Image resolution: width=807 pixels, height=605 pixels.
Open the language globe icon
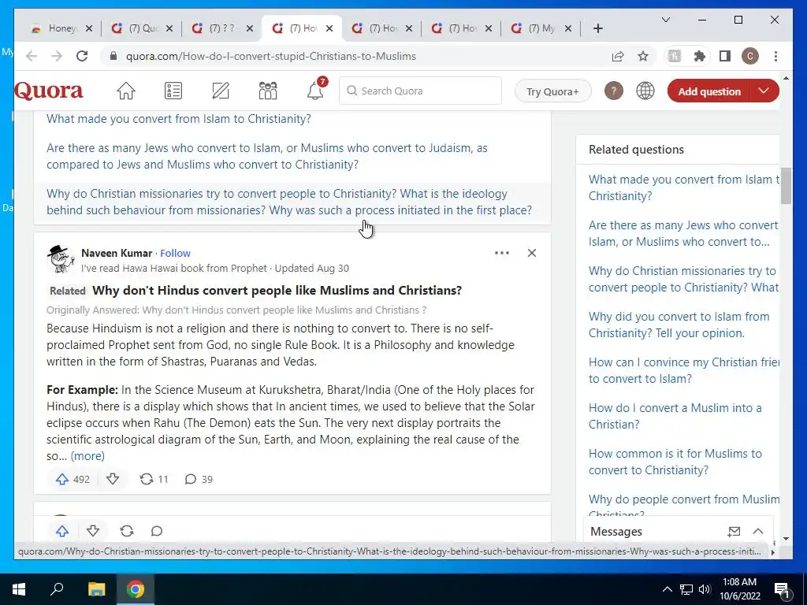point(645,91)
